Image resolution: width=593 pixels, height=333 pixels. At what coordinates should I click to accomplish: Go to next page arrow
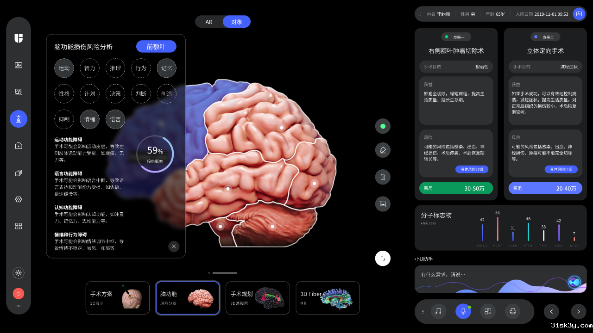click(578, 311)
